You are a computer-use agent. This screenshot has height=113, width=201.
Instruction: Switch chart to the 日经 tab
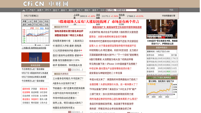point(46,24)
